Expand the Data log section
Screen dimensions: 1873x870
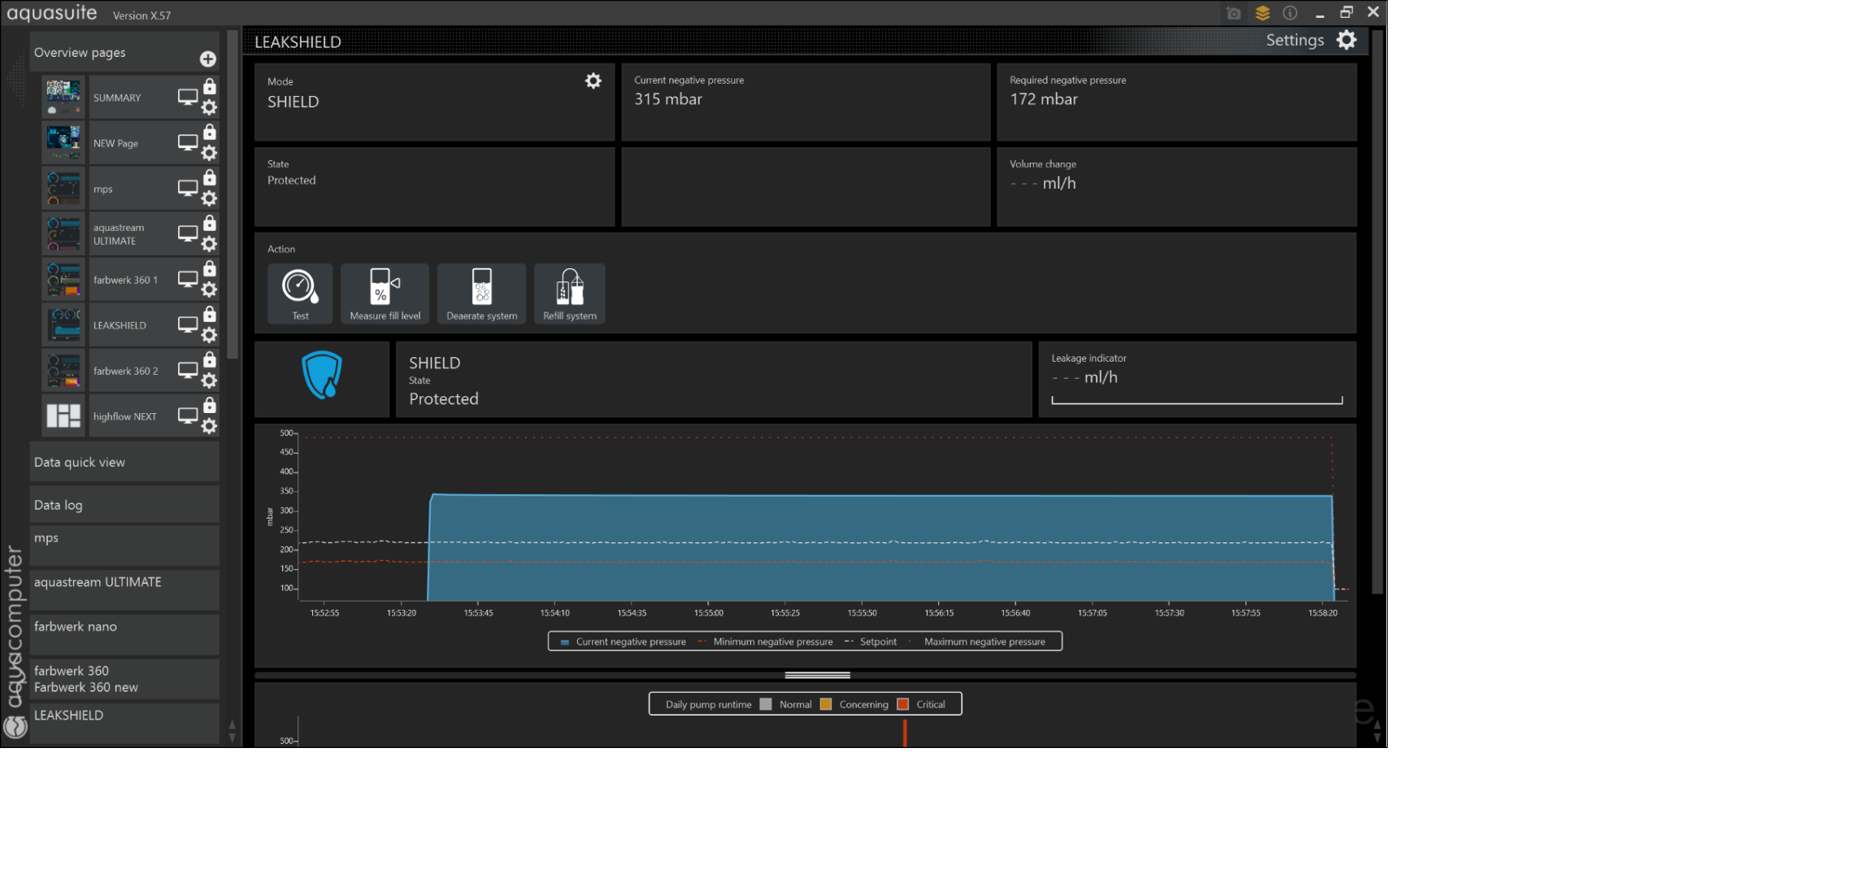pos(124,505)
